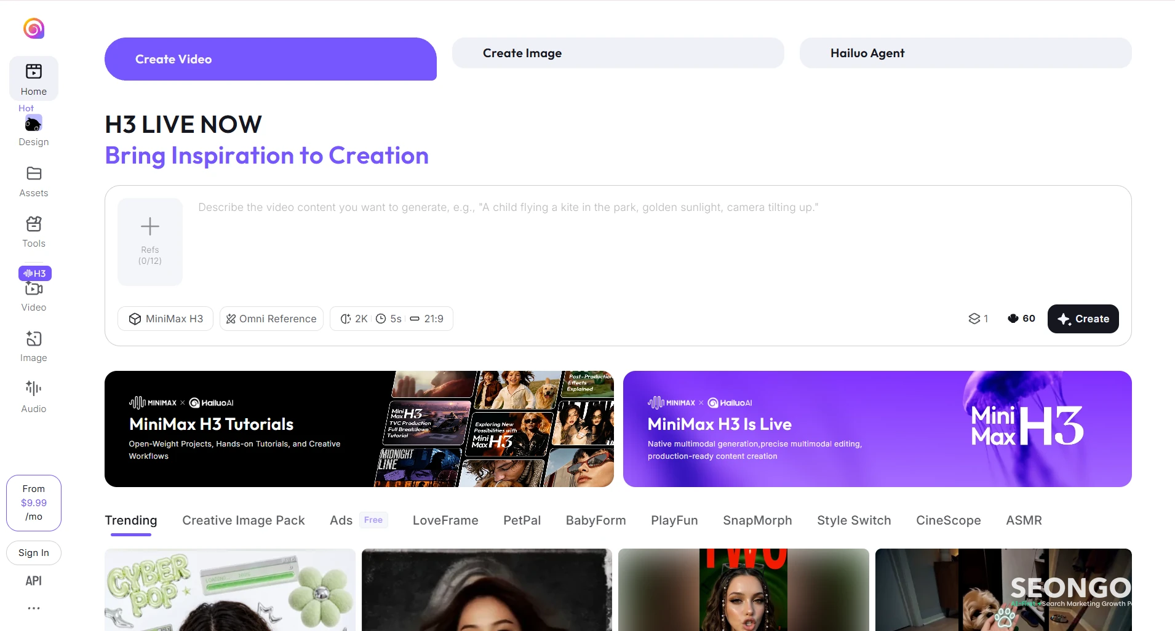This screenshot has width=1175, height=631.
Task: Switch to the ASMR tab
Action: tap(1024, 520)
